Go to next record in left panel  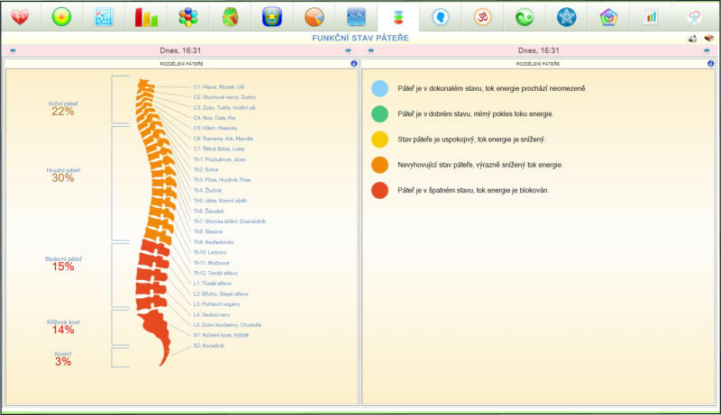pyautogui.click(x=348, y=51)
